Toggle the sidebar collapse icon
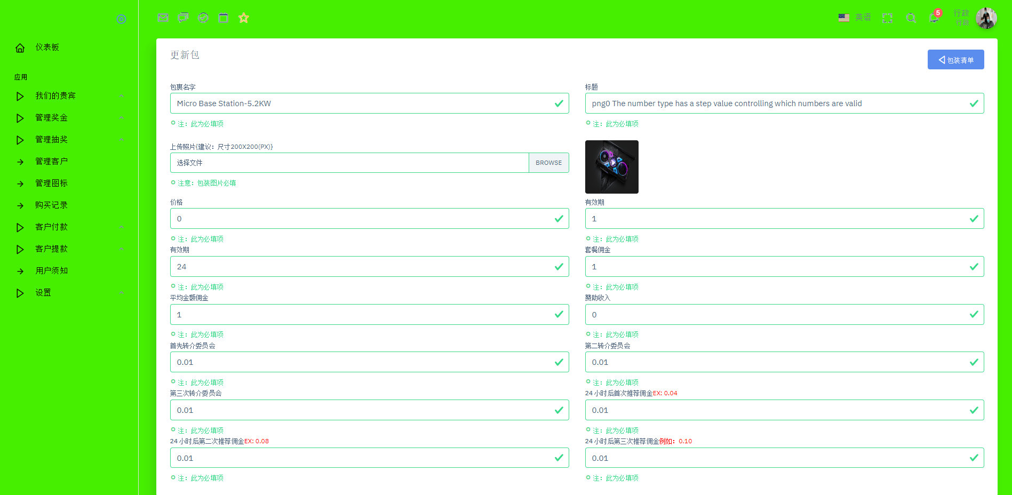This screenshot has width=1012, height=495. 121,19
